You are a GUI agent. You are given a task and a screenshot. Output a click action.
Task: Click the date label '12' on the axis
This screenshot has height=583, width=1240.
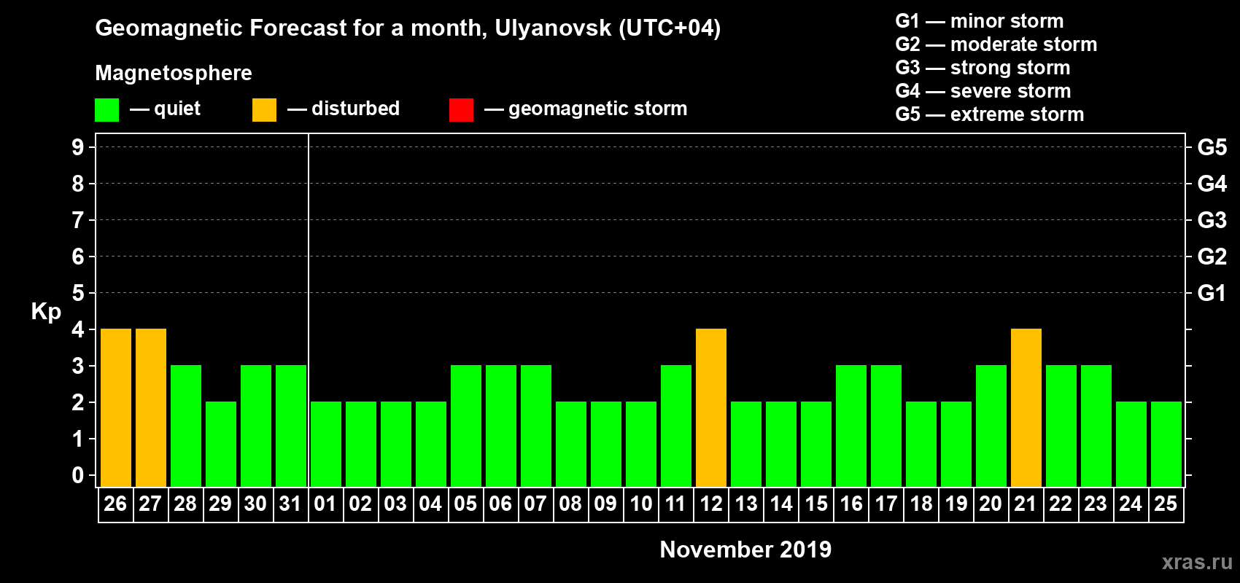711,504
